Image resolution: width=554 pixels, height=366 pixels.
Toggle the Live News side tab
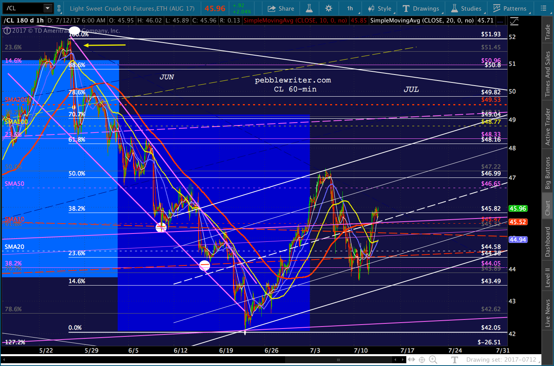pyautogui.click(x=547, y=313)
